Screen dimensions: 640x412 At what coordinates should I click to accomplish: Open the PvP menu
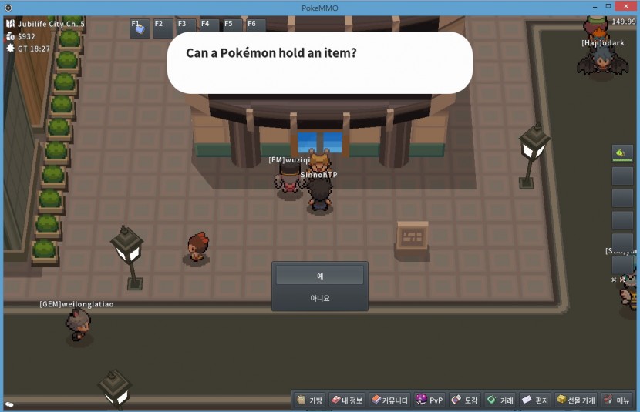tap(429, 400)
